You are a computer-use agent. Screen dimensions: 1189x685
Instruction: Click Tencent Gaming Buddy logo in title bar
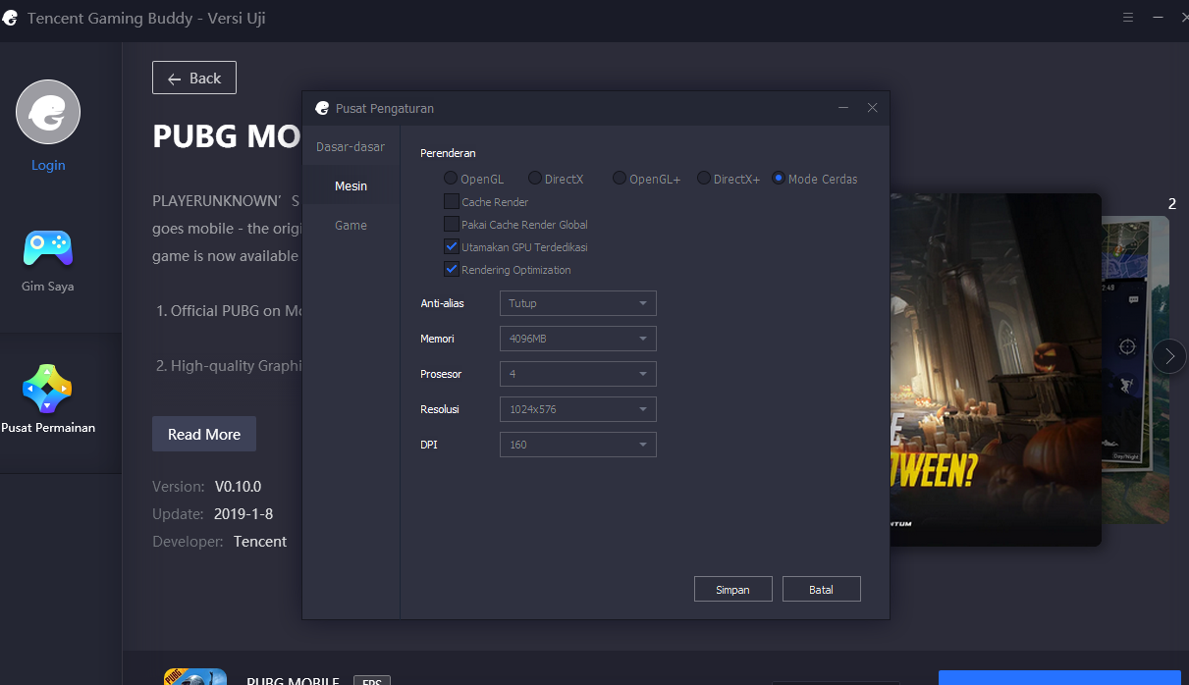click(11, 18)
